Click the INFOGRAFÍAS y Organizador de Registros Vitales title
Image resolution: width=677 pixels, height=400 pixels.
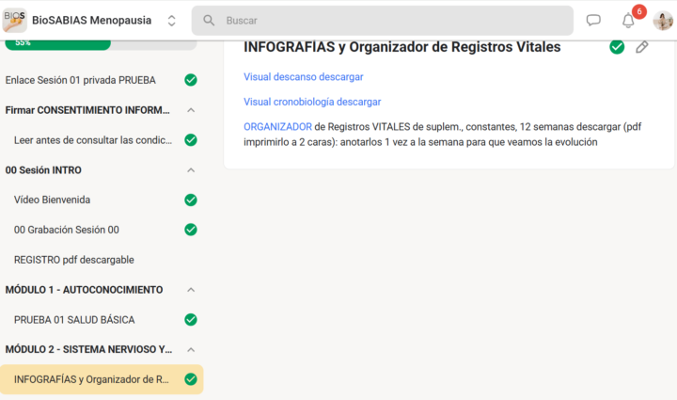(402, 47)
